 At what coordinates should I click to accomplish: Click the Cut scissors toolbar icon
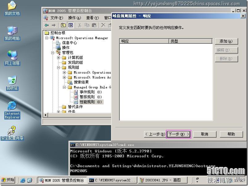coord(80,25)
